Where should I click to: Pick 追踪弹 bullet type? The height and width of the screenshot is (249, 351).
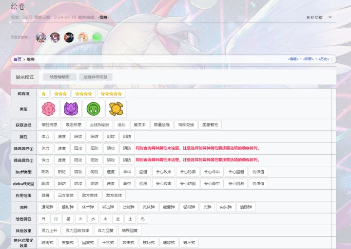tap(246, 207)
